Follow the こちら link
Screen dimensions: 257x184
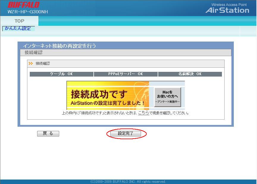pyautogui.click(x=143, y=113)
